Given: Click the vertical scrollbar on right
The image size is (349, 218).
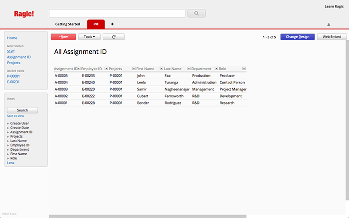Looking at the screenshot, I should coord(347,120).
